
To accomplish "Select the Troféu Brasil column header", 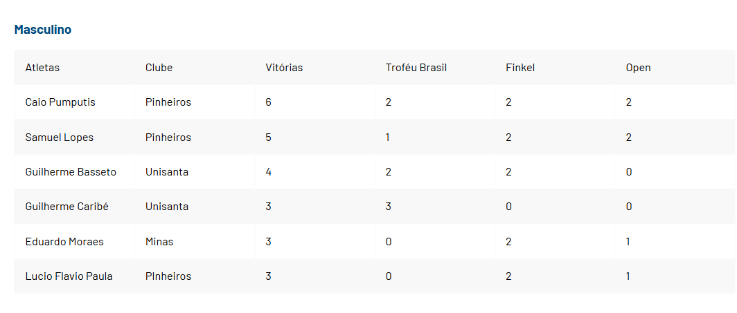I will click(x=416, y=68).
